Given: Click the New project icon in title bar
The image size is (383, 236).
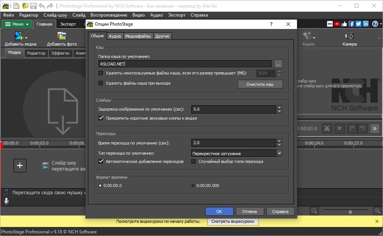Looking at the screenshot, I should pyautogui.click(x=17, y=6).
